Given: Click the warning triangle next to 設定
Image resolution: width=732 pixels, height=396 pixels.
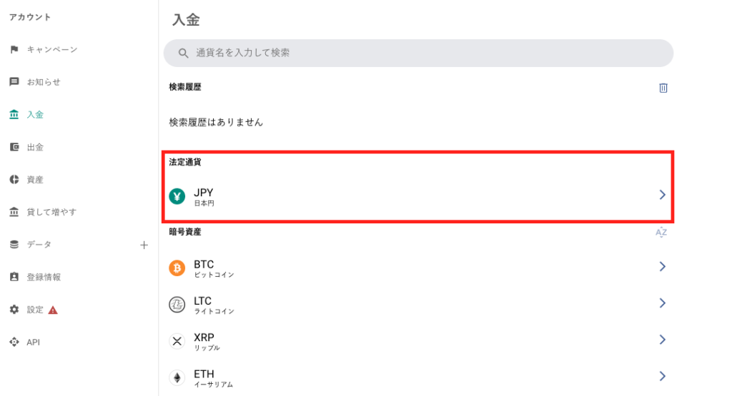Looking at the screenshot, I should [53, 310].
